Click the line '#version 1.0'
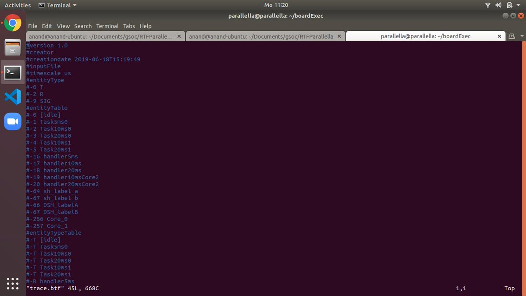526x296 pixels. click(47, 46)
